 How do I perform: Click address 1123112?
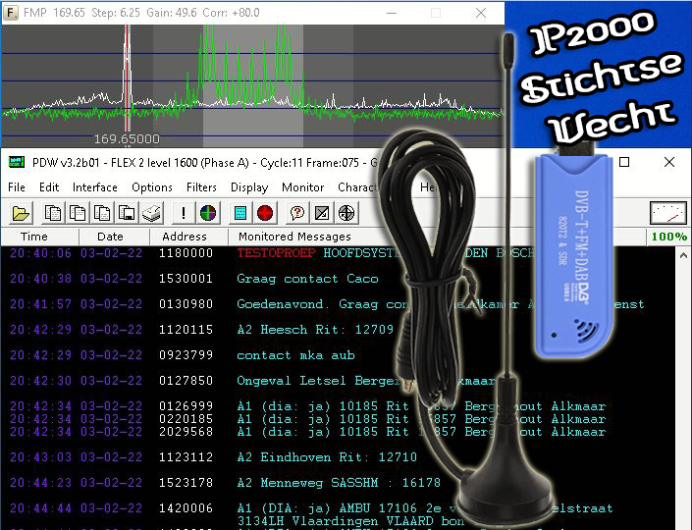point(186,457)
